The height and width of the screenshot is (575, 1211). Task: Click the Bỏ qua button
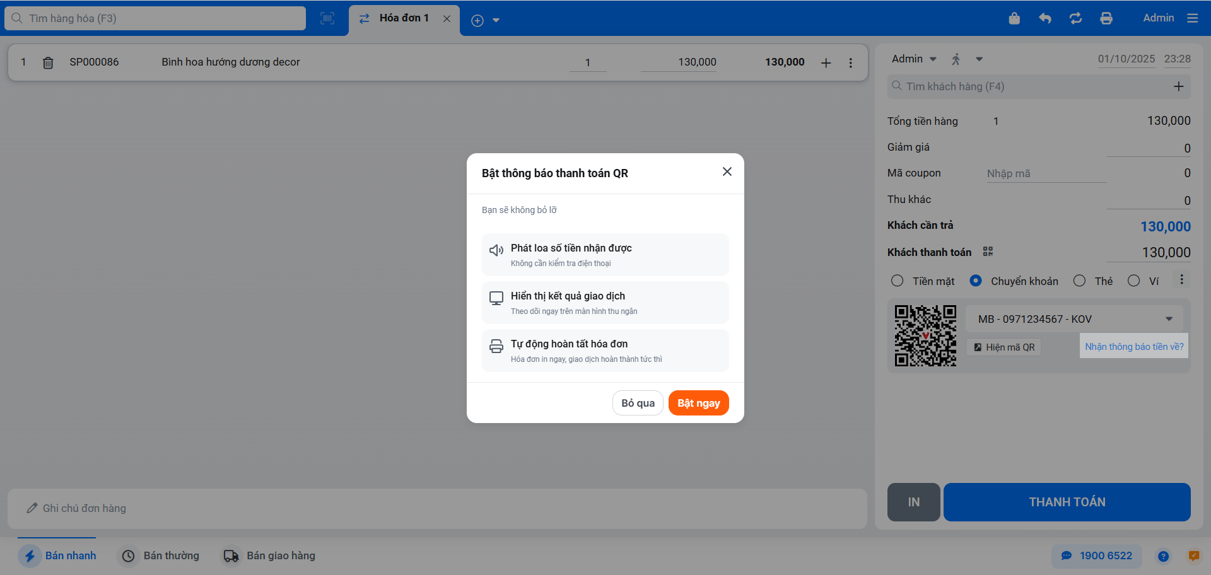(x=638, y=403)
